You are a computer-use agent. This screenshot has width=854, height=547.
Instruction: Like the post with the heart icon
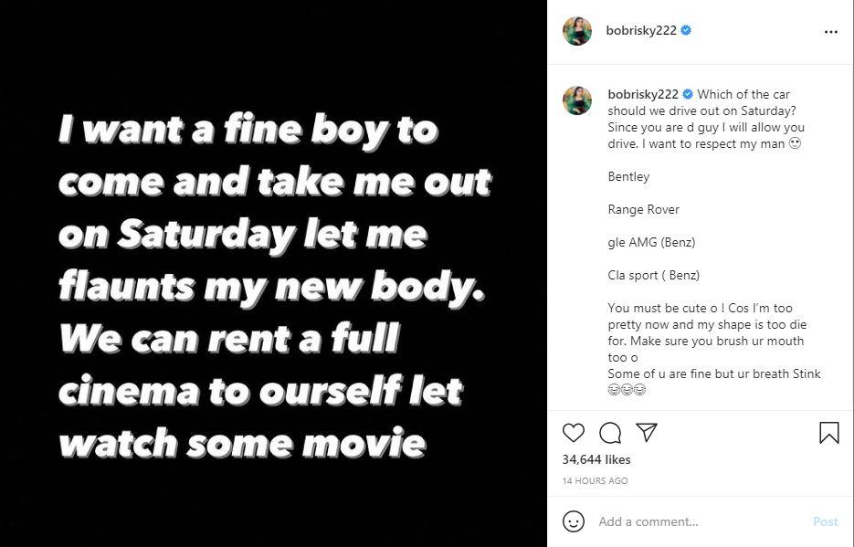pyautogui.click(x=574, y=433)
